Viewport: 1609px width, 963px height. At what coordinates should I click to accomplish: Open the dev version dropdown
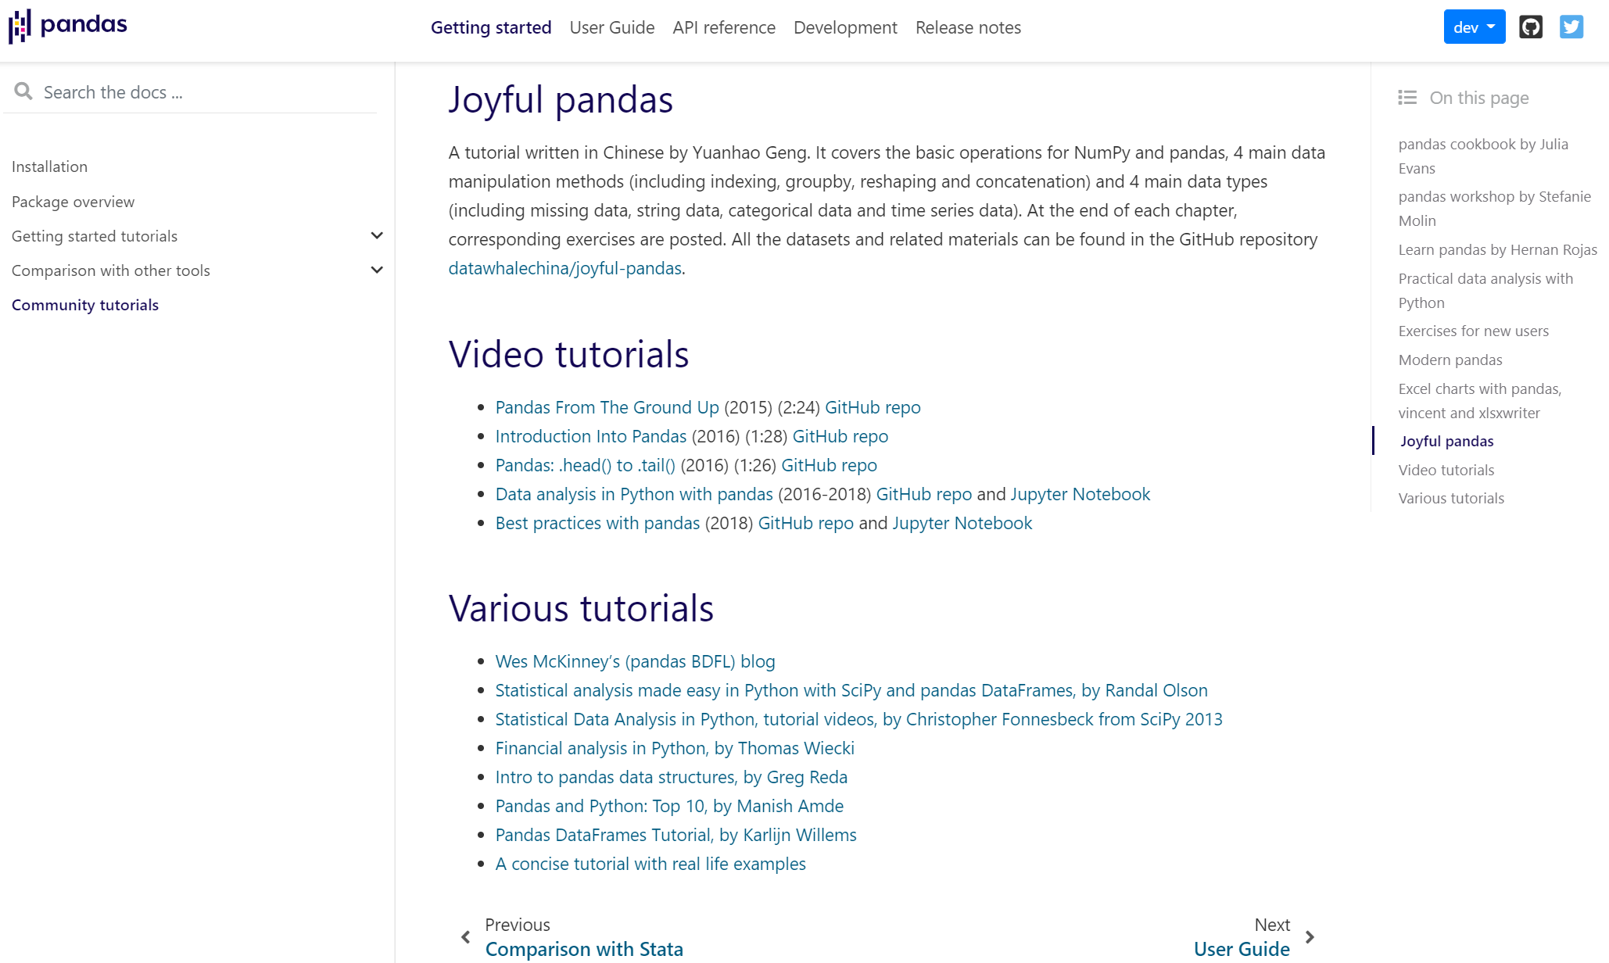pos(1474,27)
